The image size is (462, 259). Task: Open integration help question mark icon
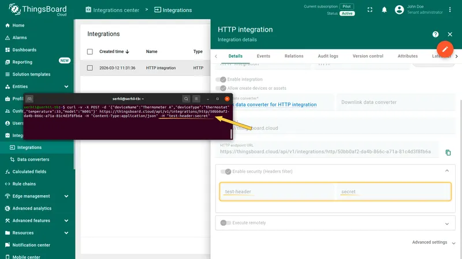tap(435, 35)
